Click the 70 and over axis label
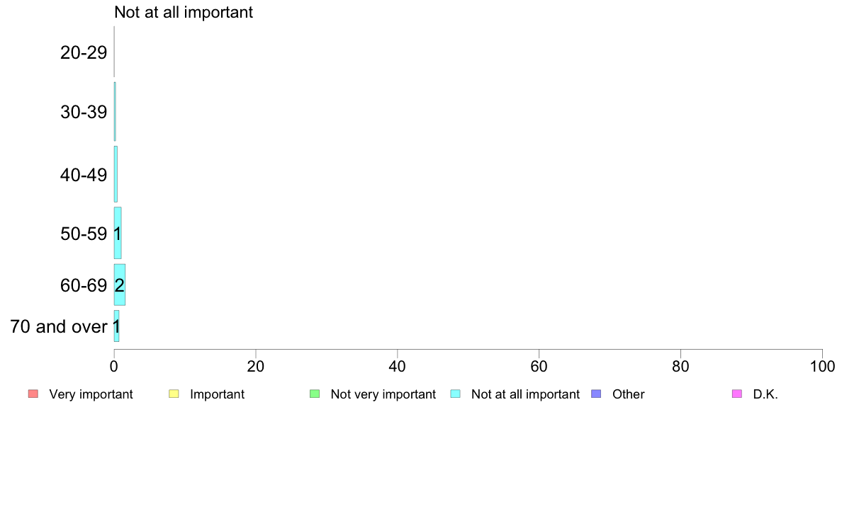This screenshot has width=842, height=521. 59,326
